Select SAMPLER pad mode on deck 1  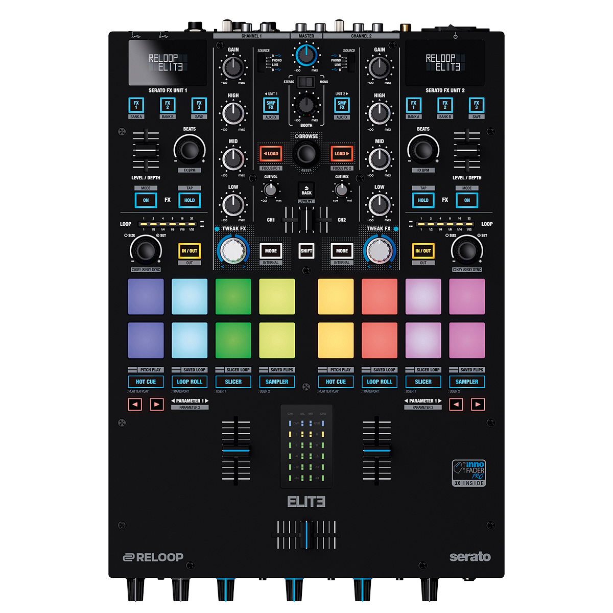(x=277, y=382)
